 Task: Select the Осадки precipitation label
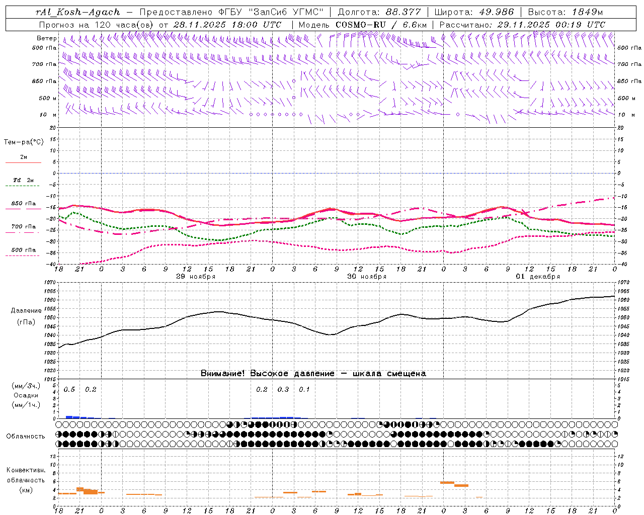click(26, 395)
